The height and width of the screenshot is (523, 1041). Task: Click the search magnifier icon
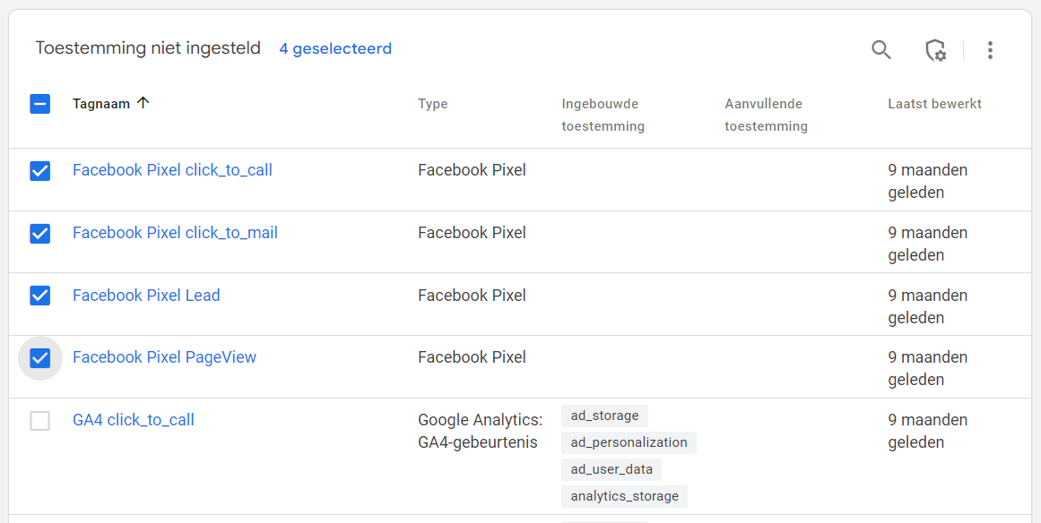click(881, 50)
